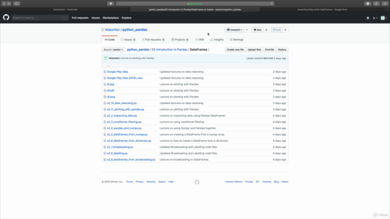Open the python_pandas repository title link
This screenshot has width=390, height=219.
[x=135, y=30]
